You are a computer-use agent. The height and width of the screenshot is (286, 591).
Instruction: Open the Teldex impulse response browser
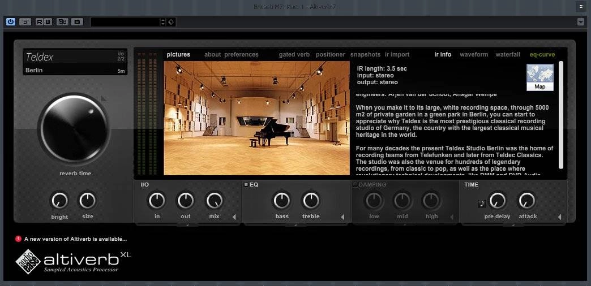[x=75, y=57]
